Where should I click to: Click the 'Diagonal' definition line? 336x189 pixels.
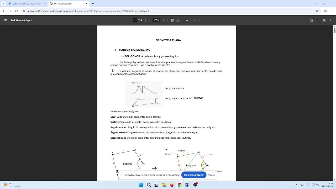point(150,138)
